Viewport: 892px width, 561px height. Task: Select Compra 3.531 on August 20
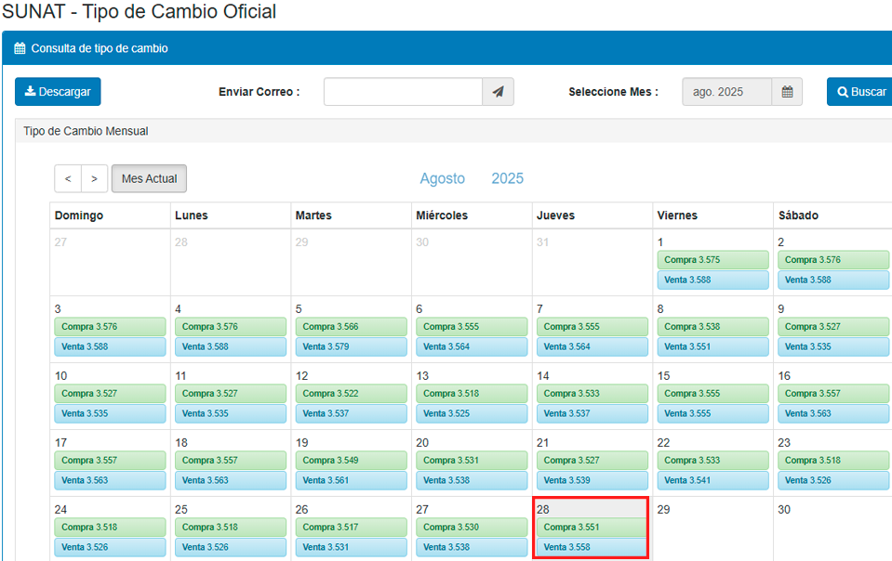pos(472,461)
